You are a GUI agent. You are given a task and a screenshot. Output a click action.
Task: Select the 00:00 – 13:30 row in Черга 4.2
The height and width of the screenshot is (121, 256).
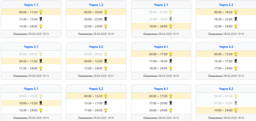(x=223, y=54)
